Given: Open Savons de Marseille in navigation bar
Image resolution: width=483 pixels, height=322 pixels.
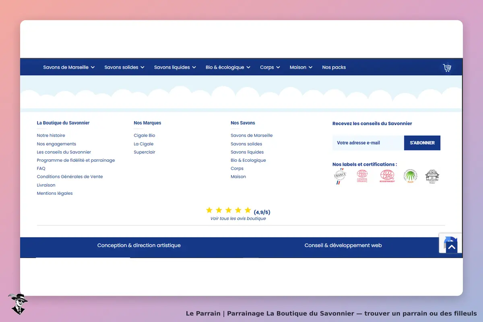Looking at the screenshot, I should click(x=66, y=67).
